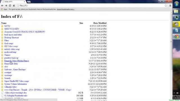Open the msdownld.tmp folder
Screen dimensions: 180x101
pyautogui.click(x=10, y=52)
